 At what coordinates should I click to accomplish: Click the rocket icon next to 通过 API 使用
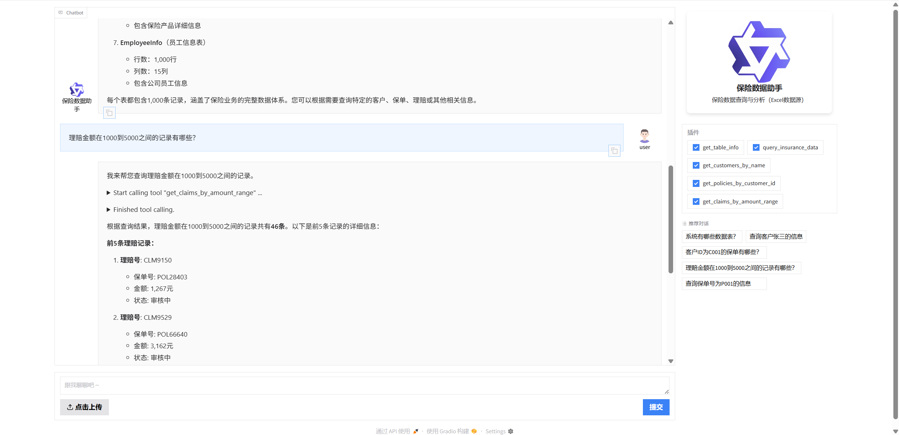click(x=416, y=431)
